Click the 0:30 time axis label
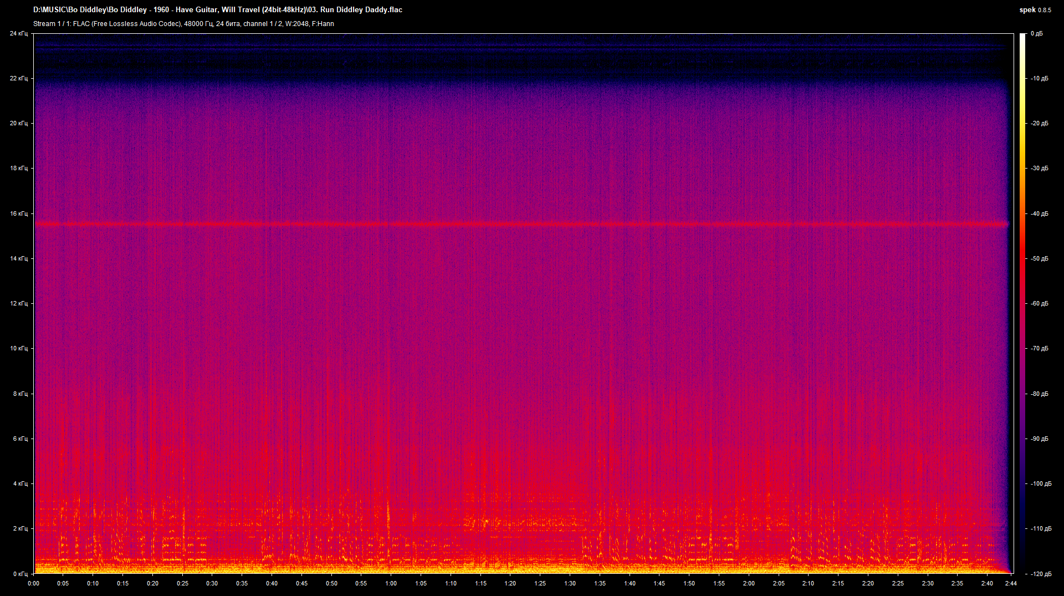The height and width of the screenshot is (596, 1064). (x=212, y=583)
